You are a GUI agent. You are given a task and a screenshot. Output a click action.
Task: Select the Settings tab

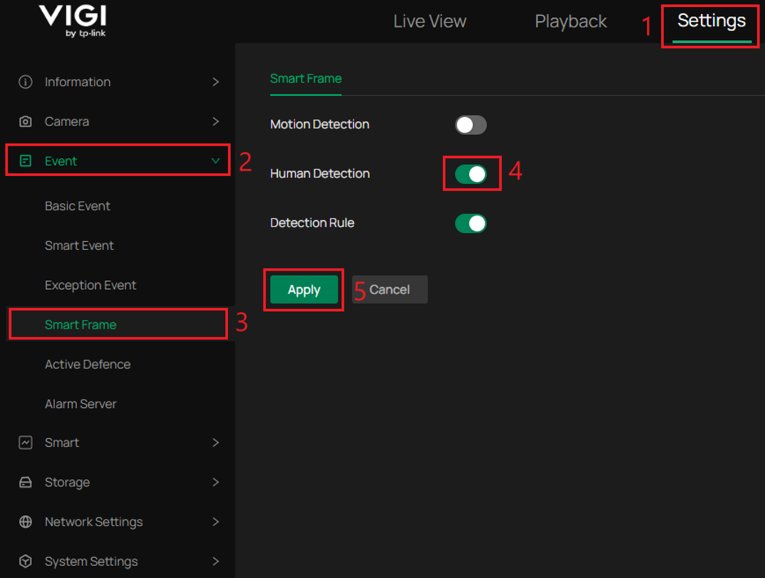click(711, 21)
